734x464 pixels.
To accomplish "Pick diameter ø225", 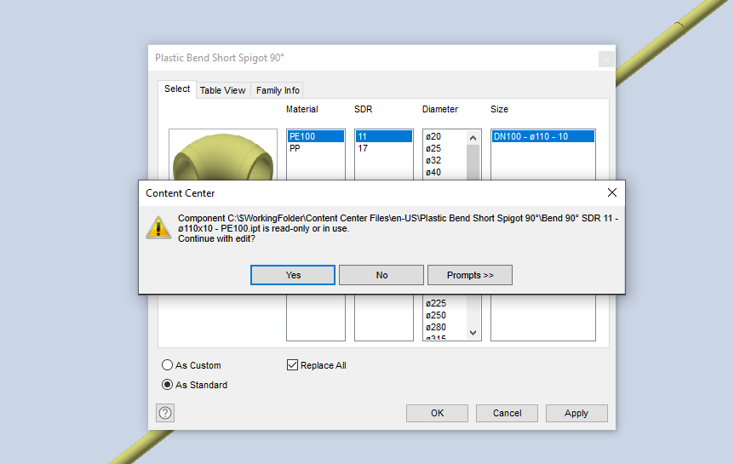I will coord(444,303).
